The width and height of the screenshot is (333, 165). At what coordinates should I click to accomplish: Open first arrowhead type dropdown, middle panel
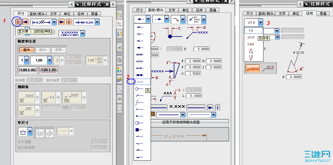coord(148,19)
